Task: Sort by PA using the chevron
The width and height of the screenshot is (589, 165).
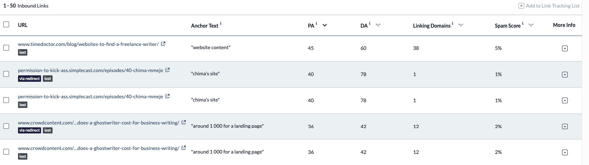Action: 325,25
